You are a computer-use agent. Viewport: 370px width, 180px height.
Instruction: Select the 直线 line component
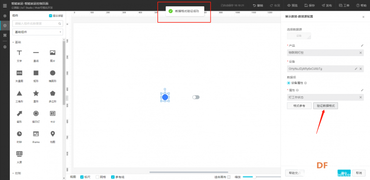coord(36,56)
